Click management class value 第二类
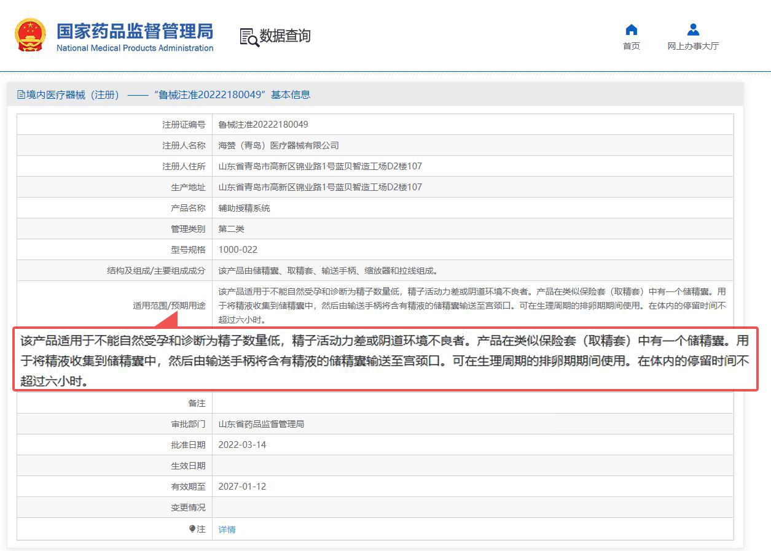771x551 pixels. (231, 229)
